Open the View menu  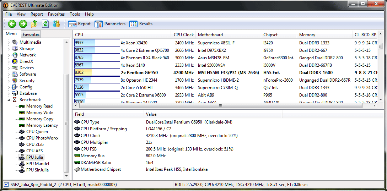point(21,14)
